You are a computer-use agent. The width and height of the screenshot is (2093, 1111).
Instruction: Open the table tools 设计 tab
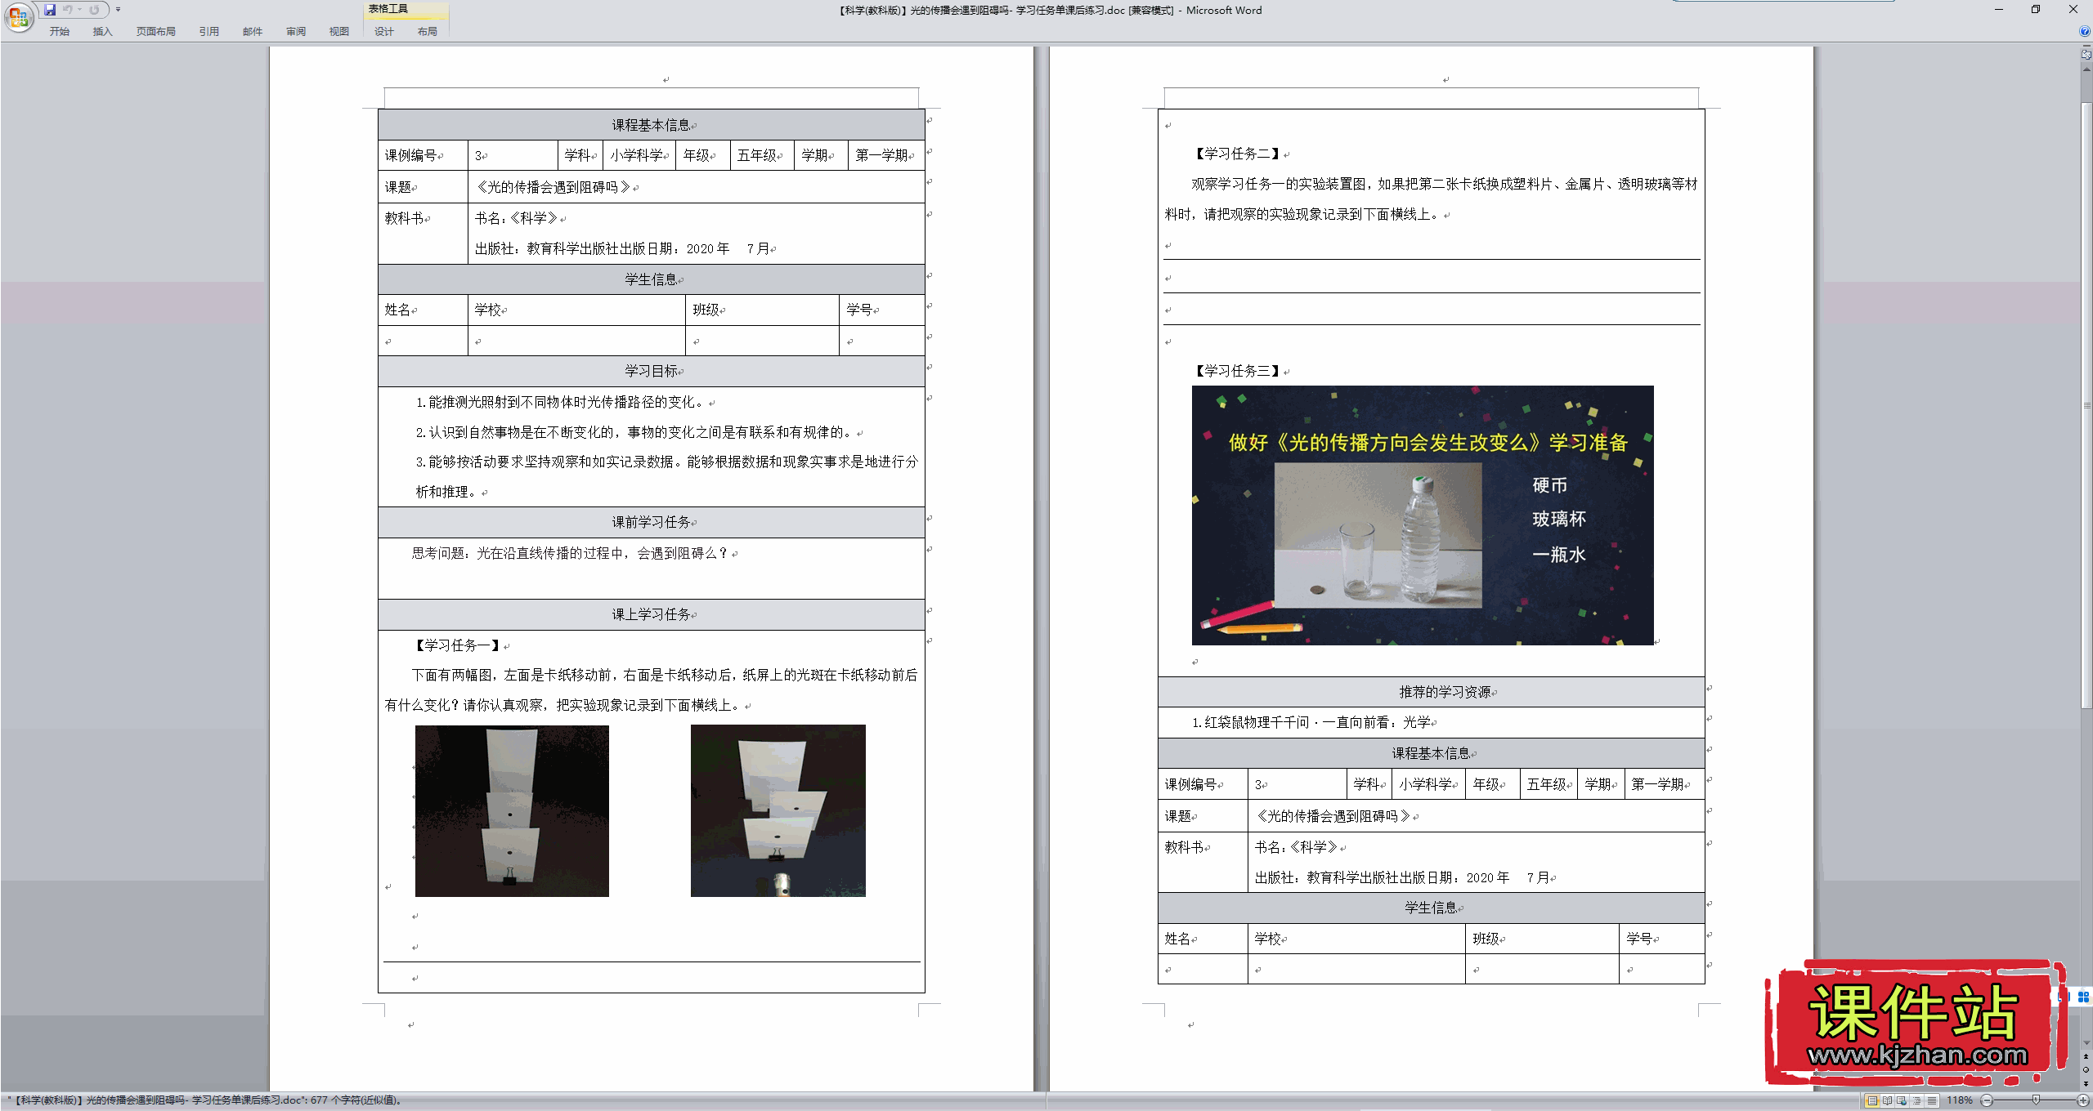click(x=383, y=31)
